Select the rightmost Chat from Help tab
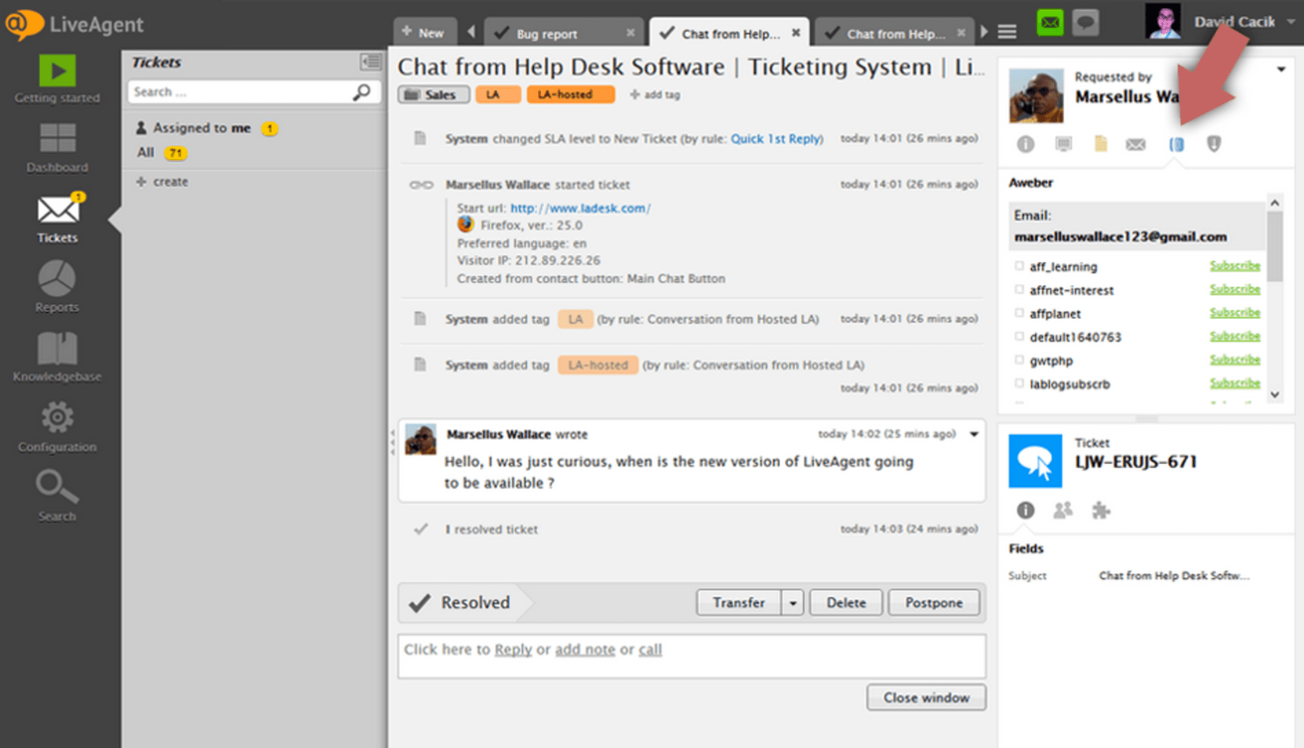Screen dimensions: 1304x748 [895, 34]
